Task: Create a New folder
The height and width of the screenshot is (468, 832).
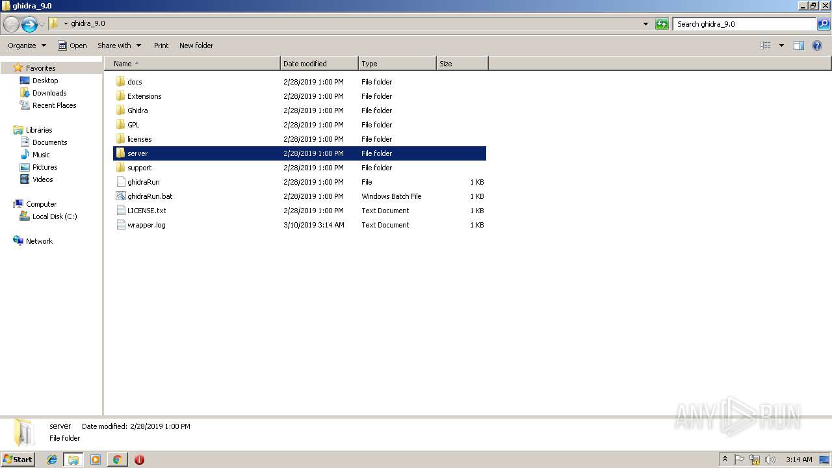Action: [196, 45]
